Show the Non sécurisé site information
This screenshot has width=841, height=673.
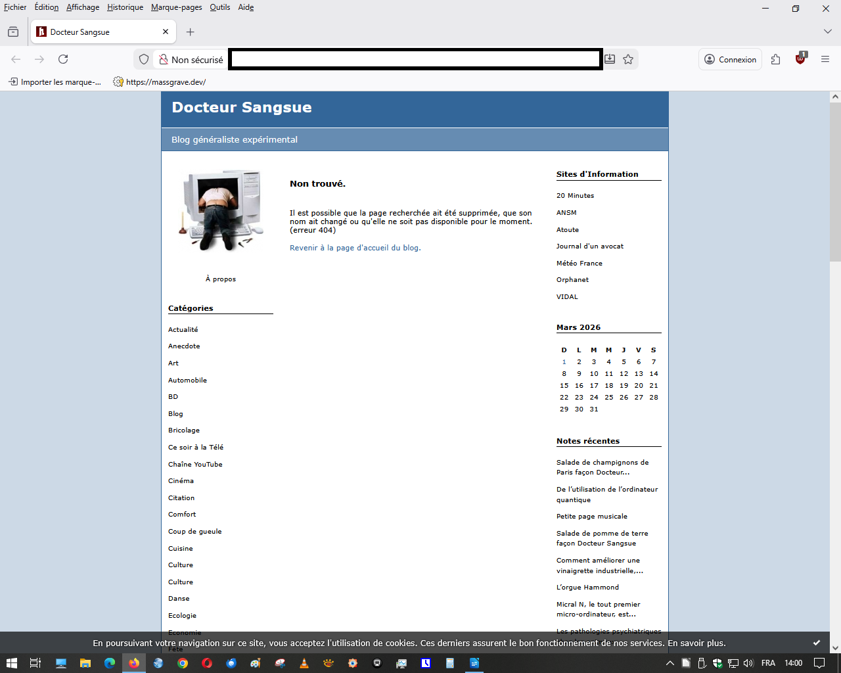pyautogui.click(x=191, y=59)
